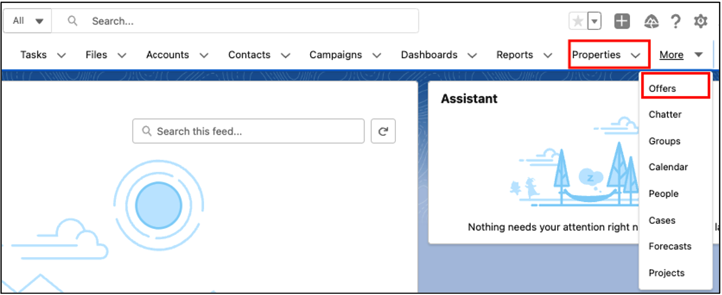Choose Forecasts in the More menu
722x295 pixels.
(670, 246)
